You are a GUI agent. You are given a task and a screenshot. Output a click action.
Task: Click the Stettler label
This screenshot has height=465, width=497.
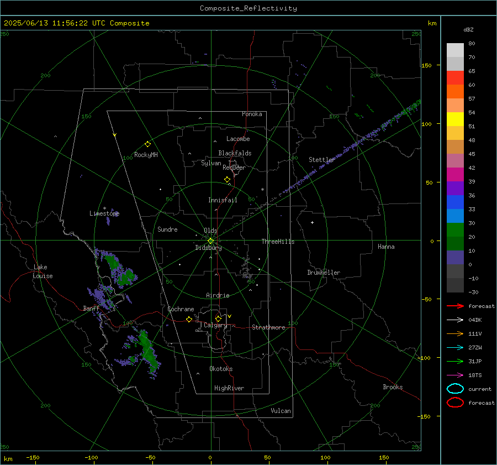coord(322,160)
